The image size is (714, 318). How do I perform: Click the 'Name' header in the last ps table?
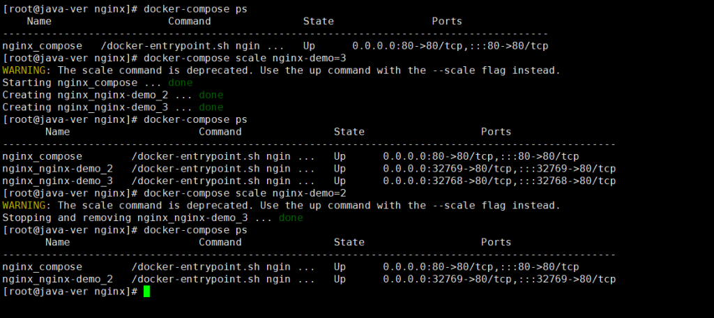[x=57, y=242]
